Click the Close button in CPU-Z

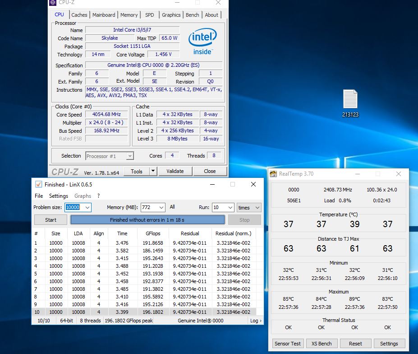coord(210,171)
